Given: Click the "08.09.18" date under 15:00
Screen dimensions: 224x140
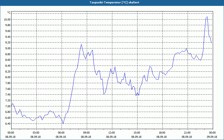Looking at the screenshot, I should [136, 137].
